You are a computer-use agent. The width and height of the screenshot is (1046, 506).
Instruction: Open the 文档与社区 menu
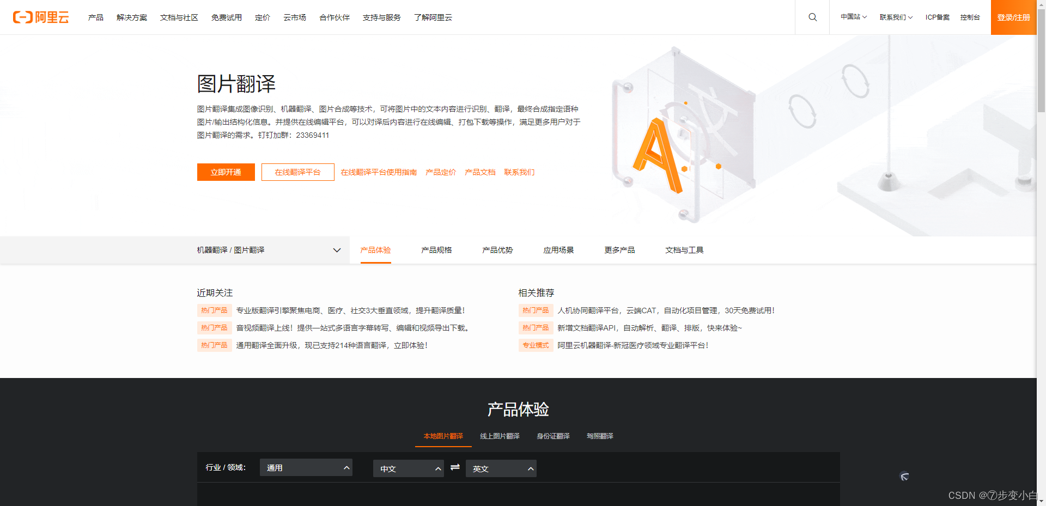[x=179, y=17]
